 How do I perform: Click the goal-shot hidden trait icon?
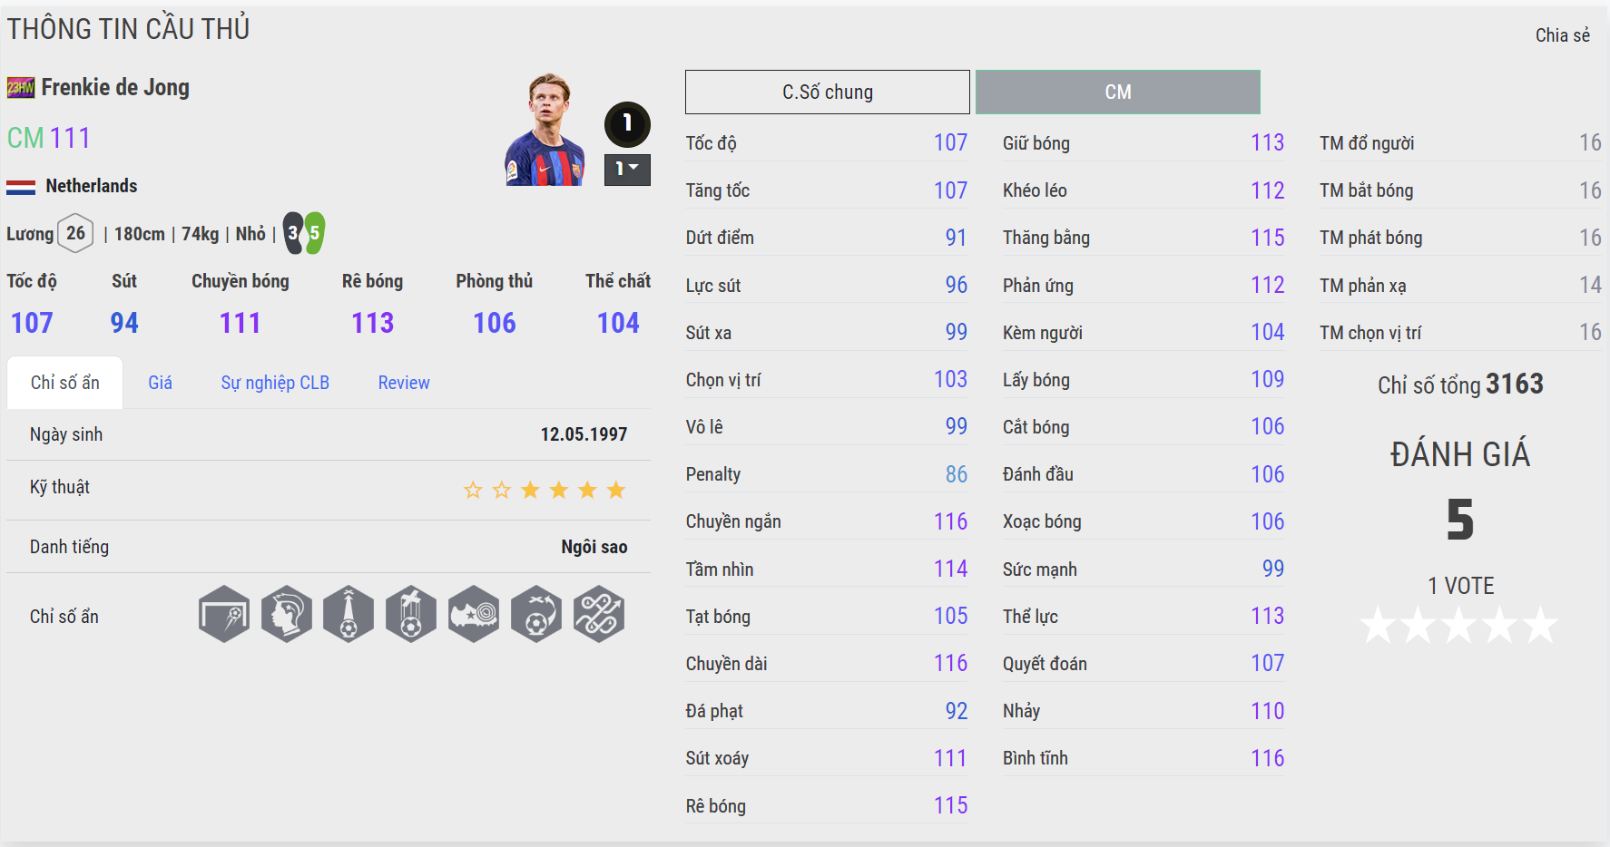(224, 614)
